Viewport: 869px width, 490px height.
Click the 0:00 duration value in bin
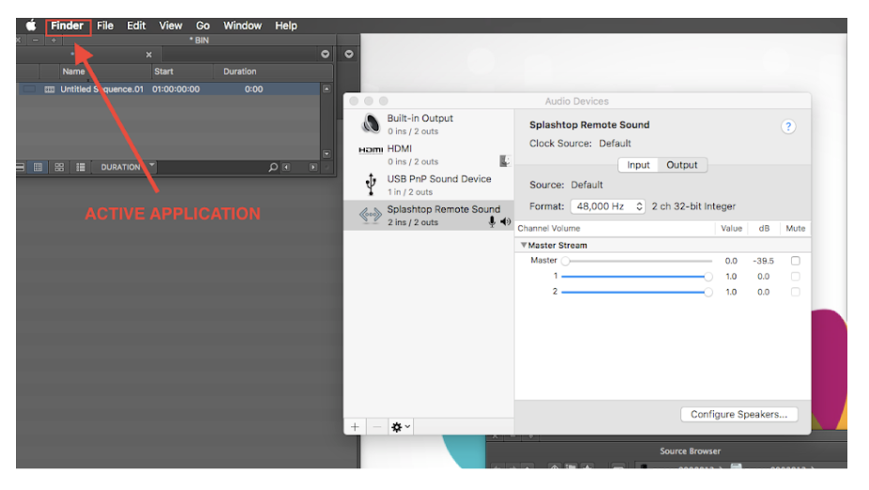point(253,89)
